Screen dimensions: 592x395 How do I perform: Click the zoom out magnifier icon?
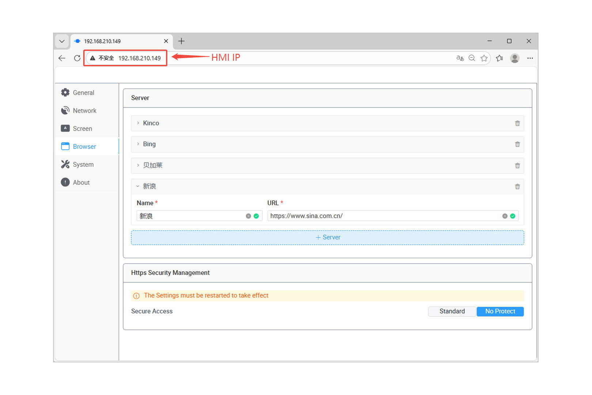pos(472,58)
